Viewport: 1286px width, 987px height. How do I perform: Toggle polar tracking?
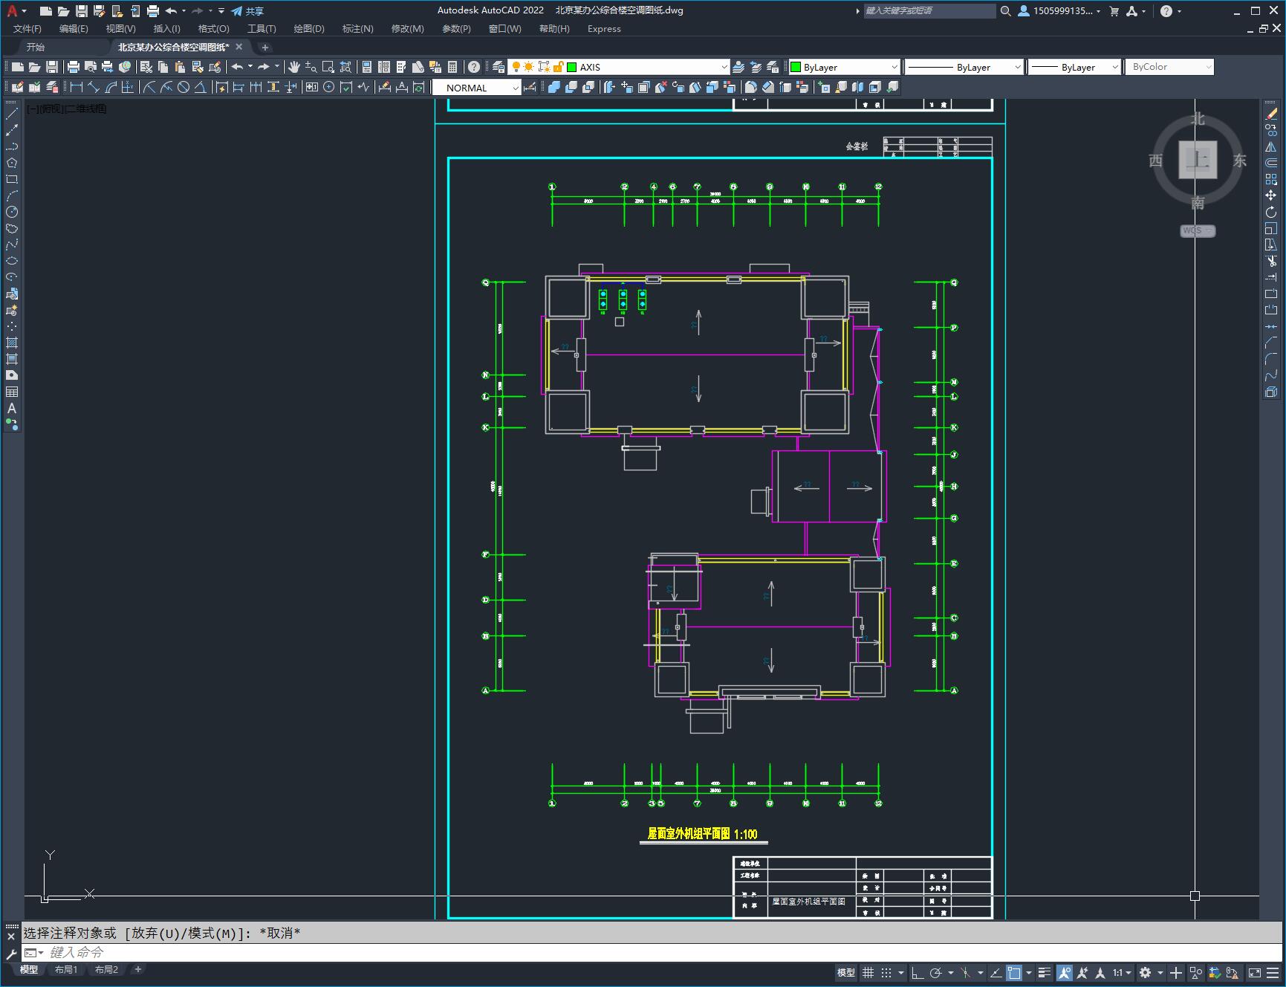click(x=936, y=972)
